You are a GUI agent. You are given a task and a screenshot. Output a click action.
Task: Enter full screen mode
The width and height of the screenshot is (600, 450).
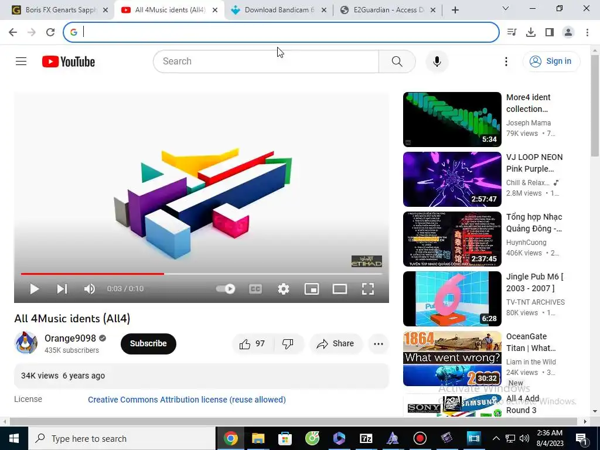[368, 289]
